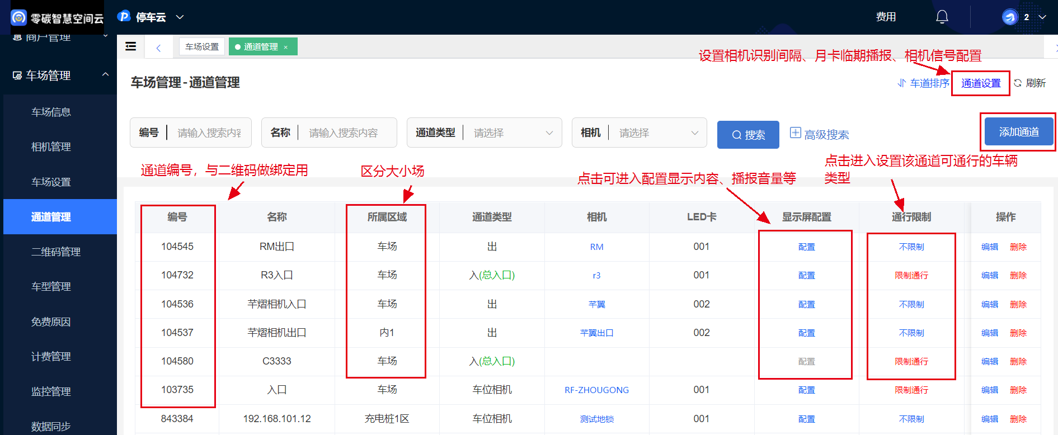This screenshot has height=435, width=1058.
Task: Click the 编号 search input field
Action: [209, 133]
